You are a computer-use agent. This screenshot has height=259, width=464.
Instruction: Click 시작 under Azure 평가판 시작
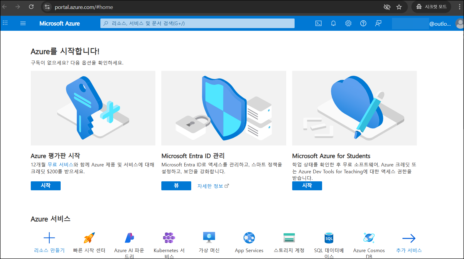click(46, 186)
